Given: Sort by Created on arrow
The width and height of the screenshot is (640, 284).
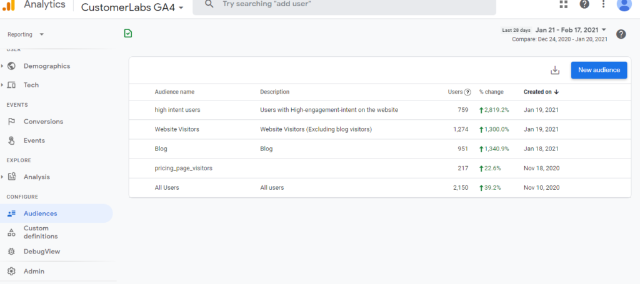Looking at the screenshot, I should coord(556,92).
